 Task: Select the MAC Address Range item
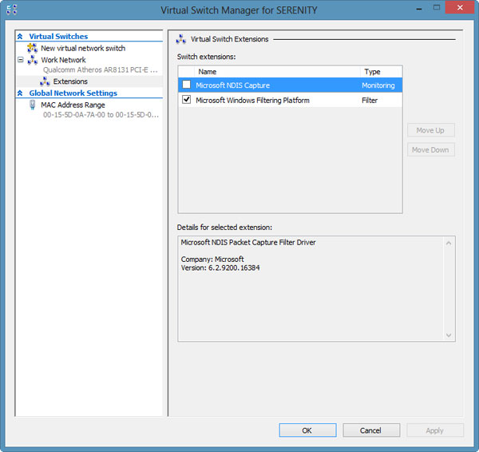73,105
